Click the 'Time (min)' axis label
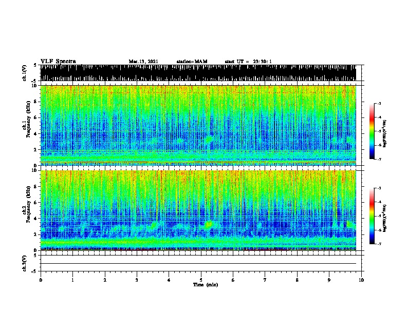 coord(206,285)
